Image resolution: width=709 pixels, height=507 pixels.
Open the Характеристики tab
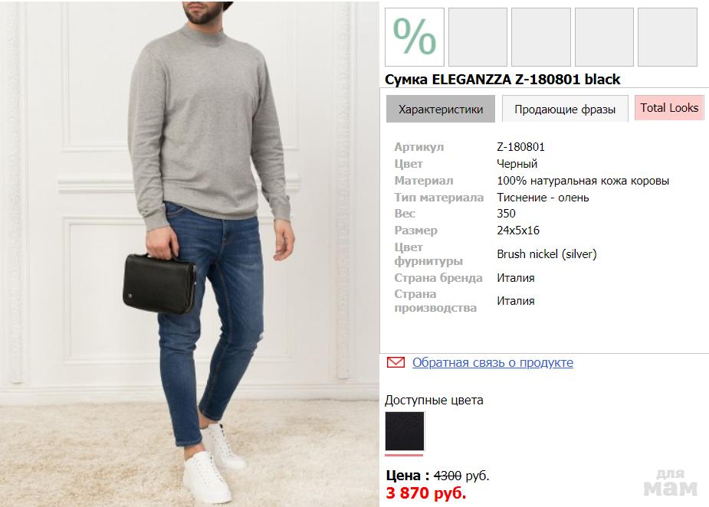click(441, 109)
